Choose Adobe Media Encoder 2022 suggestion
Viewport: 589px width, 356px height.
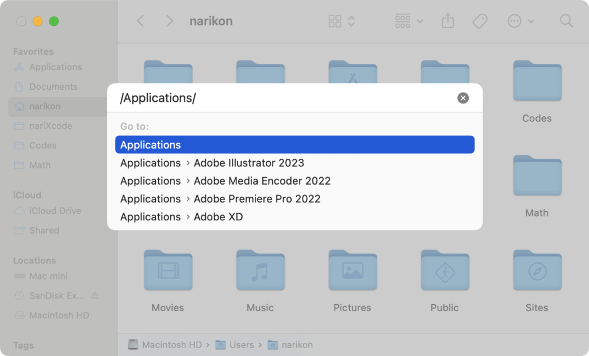point(262,181)
